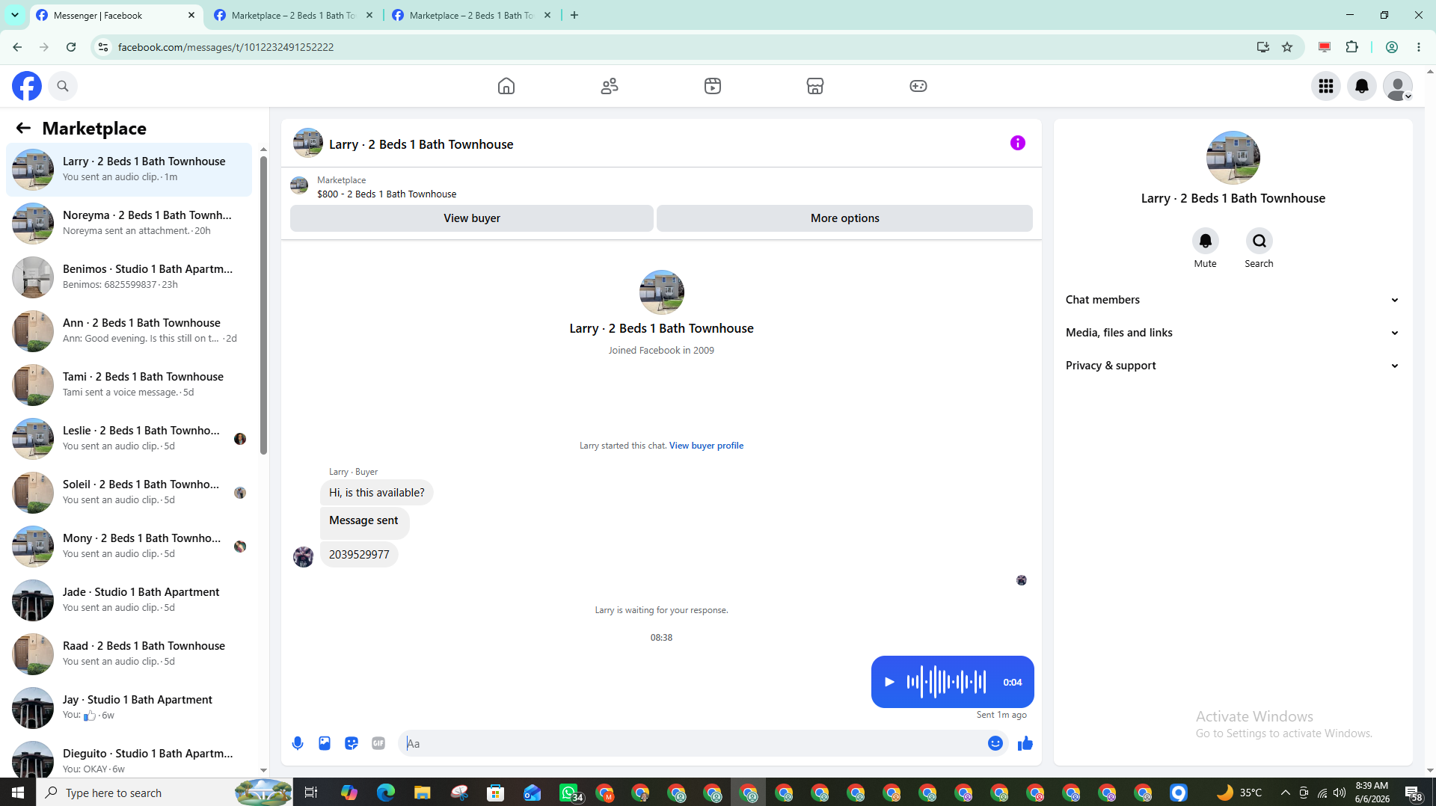Bookmark this page with the star icon
This screenshot has height=806, width=1436.
(1287, 47)
